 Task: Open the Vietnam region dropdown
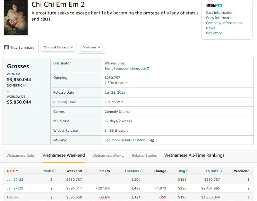(x=91, y=47)
